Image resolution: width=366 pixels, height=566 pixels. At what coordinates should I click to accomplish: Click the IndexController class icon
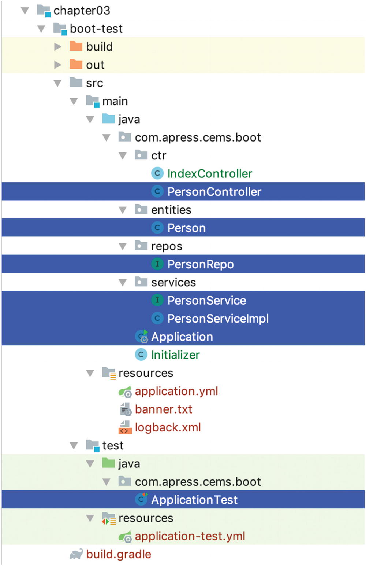pos(157,173)
